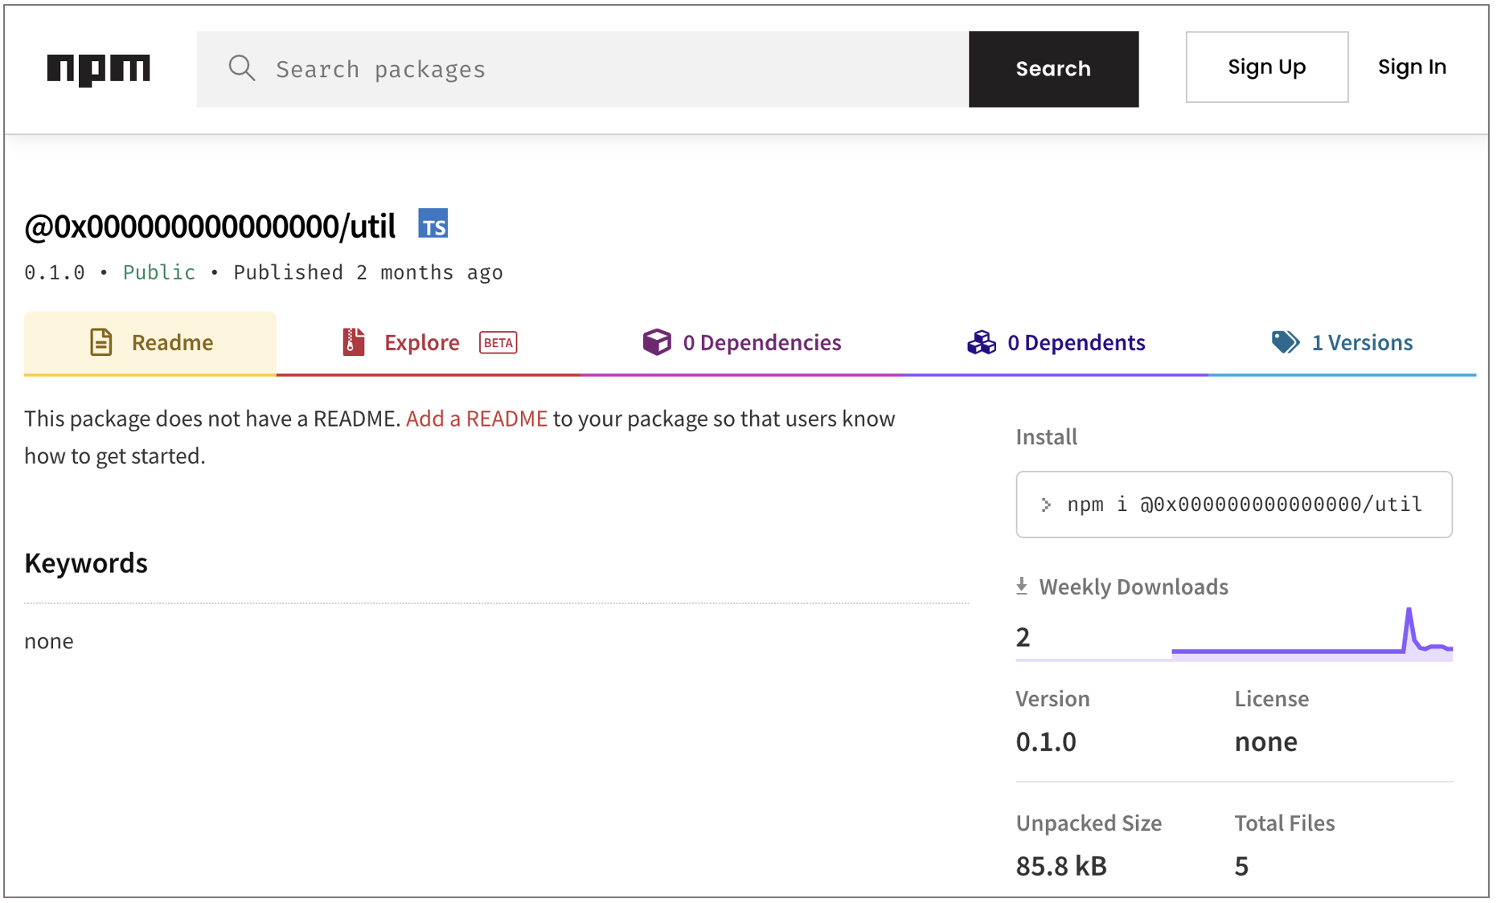This screenshot has width=1497, height=903.
Task: Click the Readme document icon
Action: (x=101, y=342)
